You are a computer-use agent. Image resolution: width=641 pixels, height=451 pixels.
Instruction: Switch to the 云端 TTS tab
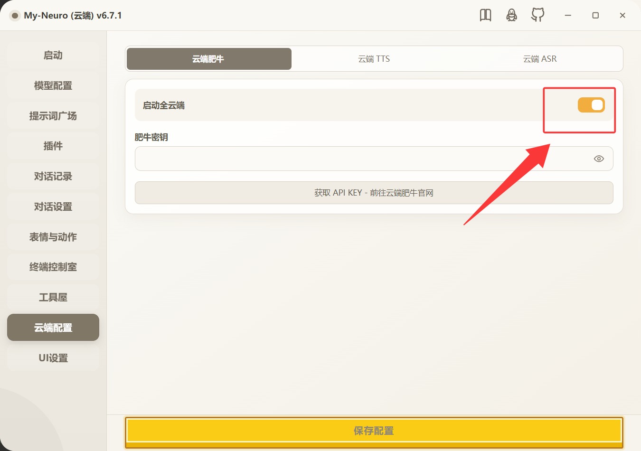click(x=374, y=59)
